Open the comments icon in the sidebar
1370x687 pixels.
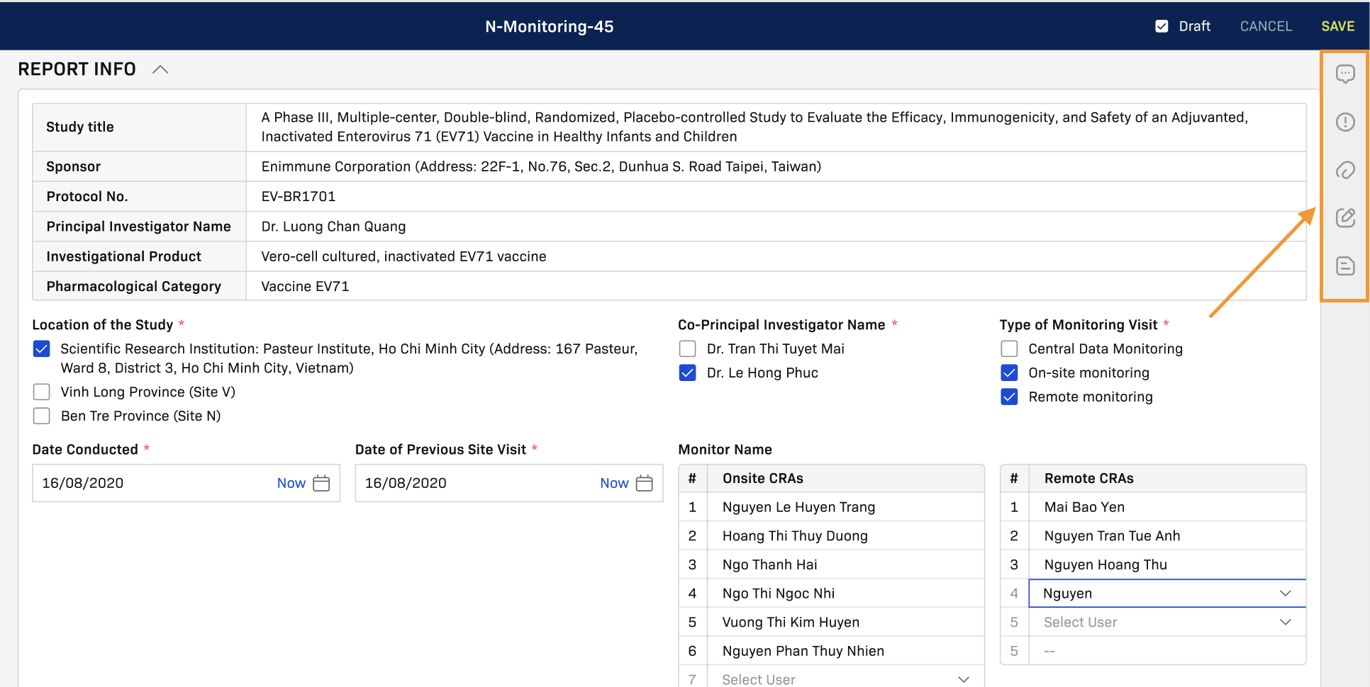pos(1344,74)
